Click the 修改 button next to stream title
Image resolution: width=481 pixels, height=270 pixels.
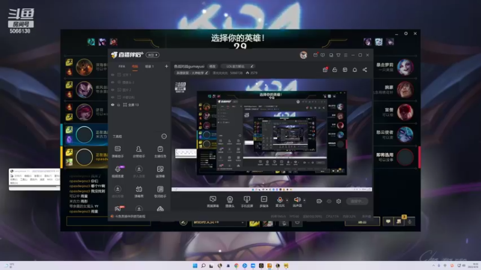click(212, 67)
